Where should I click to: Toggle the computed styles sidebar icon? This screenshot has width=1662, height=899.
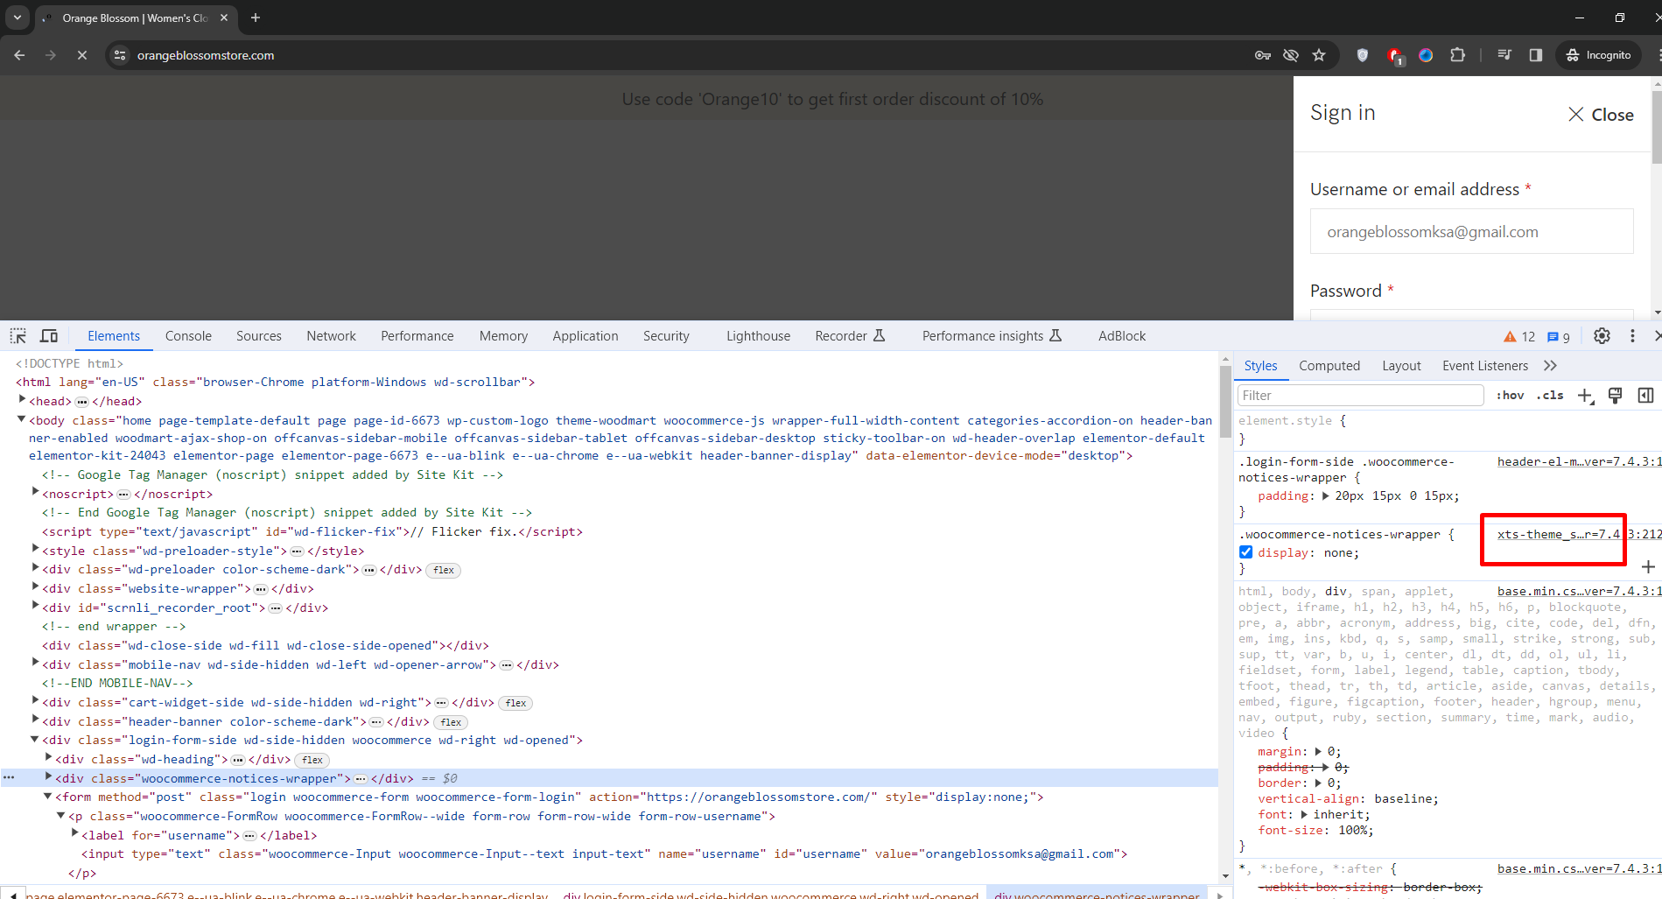[1645, 396]
